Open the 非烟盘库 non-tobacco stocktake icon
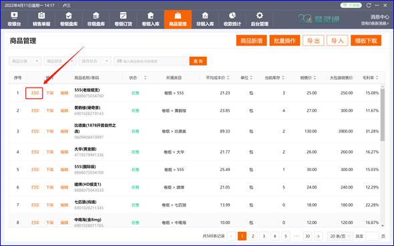Image resolution: width=394 pixels, height=246 pixels. (x=96, y=19)
